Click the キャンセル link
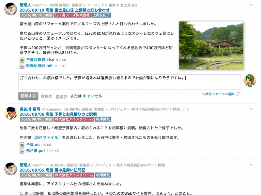This screenshot has width=261, height=195. click(92, 96)
